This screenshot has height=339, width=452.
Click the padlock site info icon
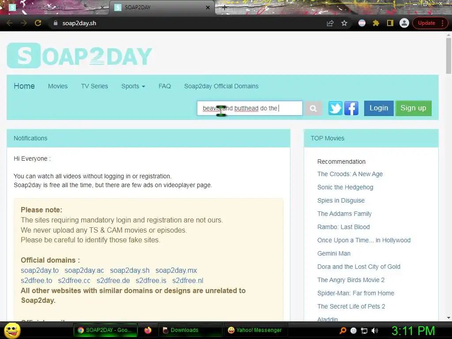pyautogui.click(x=56, y=23)
